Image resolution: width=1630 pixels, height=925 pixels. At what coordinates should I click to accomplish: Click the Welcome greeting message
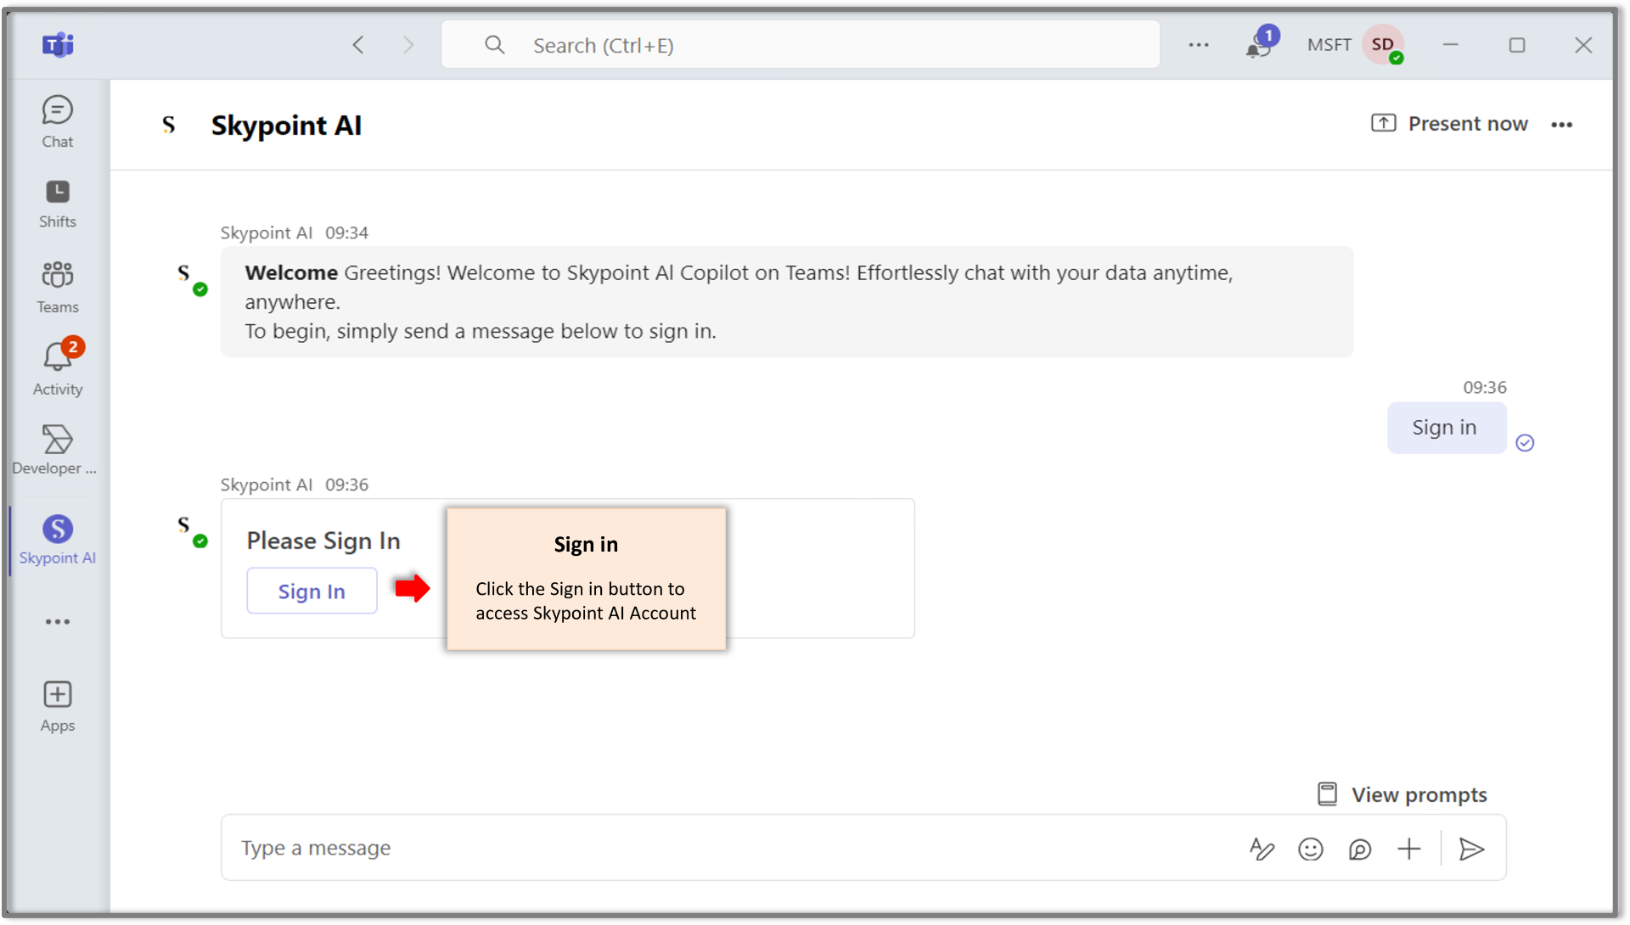click(786, 302)
